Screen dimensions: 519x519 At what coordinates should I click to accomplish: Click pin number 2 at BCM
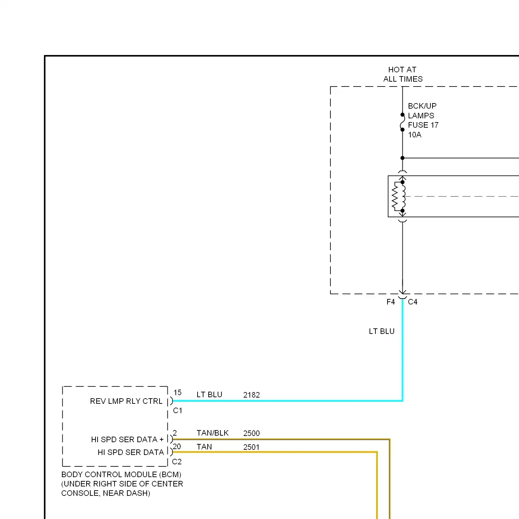point(175,433)
